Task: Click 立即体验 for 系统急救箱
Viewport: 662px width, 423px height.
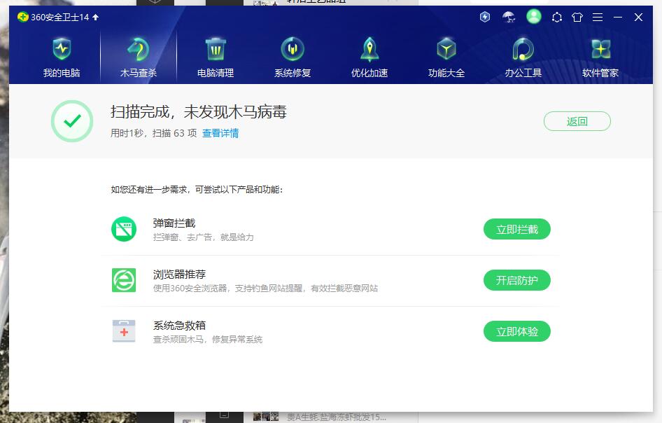Action: point(516,331)
